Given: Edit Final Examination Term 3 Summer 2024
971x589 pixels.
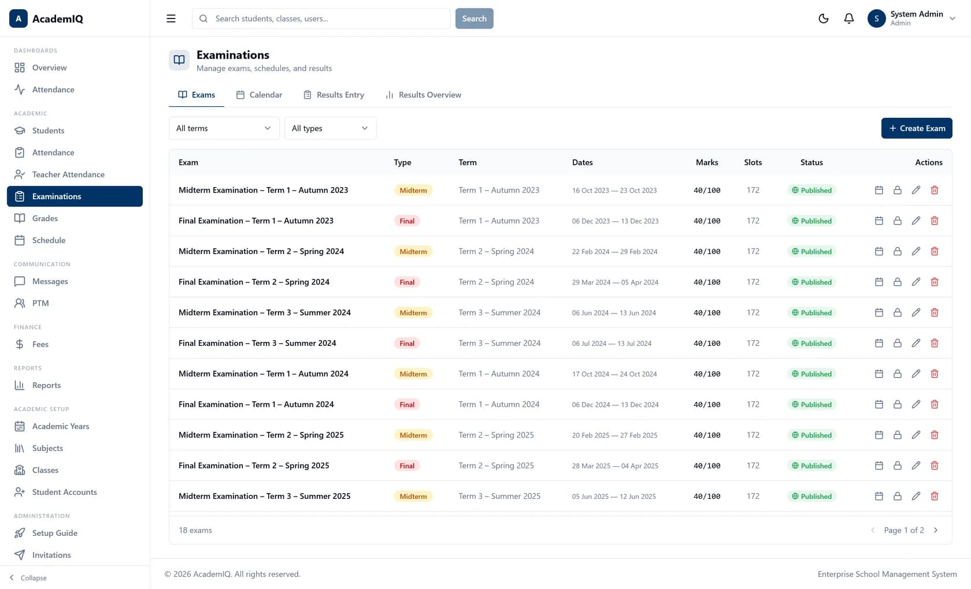Looking at the screenshot, I should coord(916,343).
